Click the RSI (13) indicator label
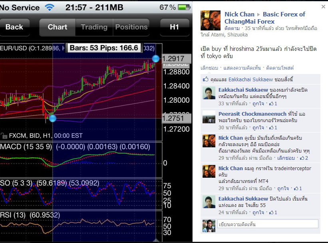This screenshot has width=328, height=243. pos(13,215)
